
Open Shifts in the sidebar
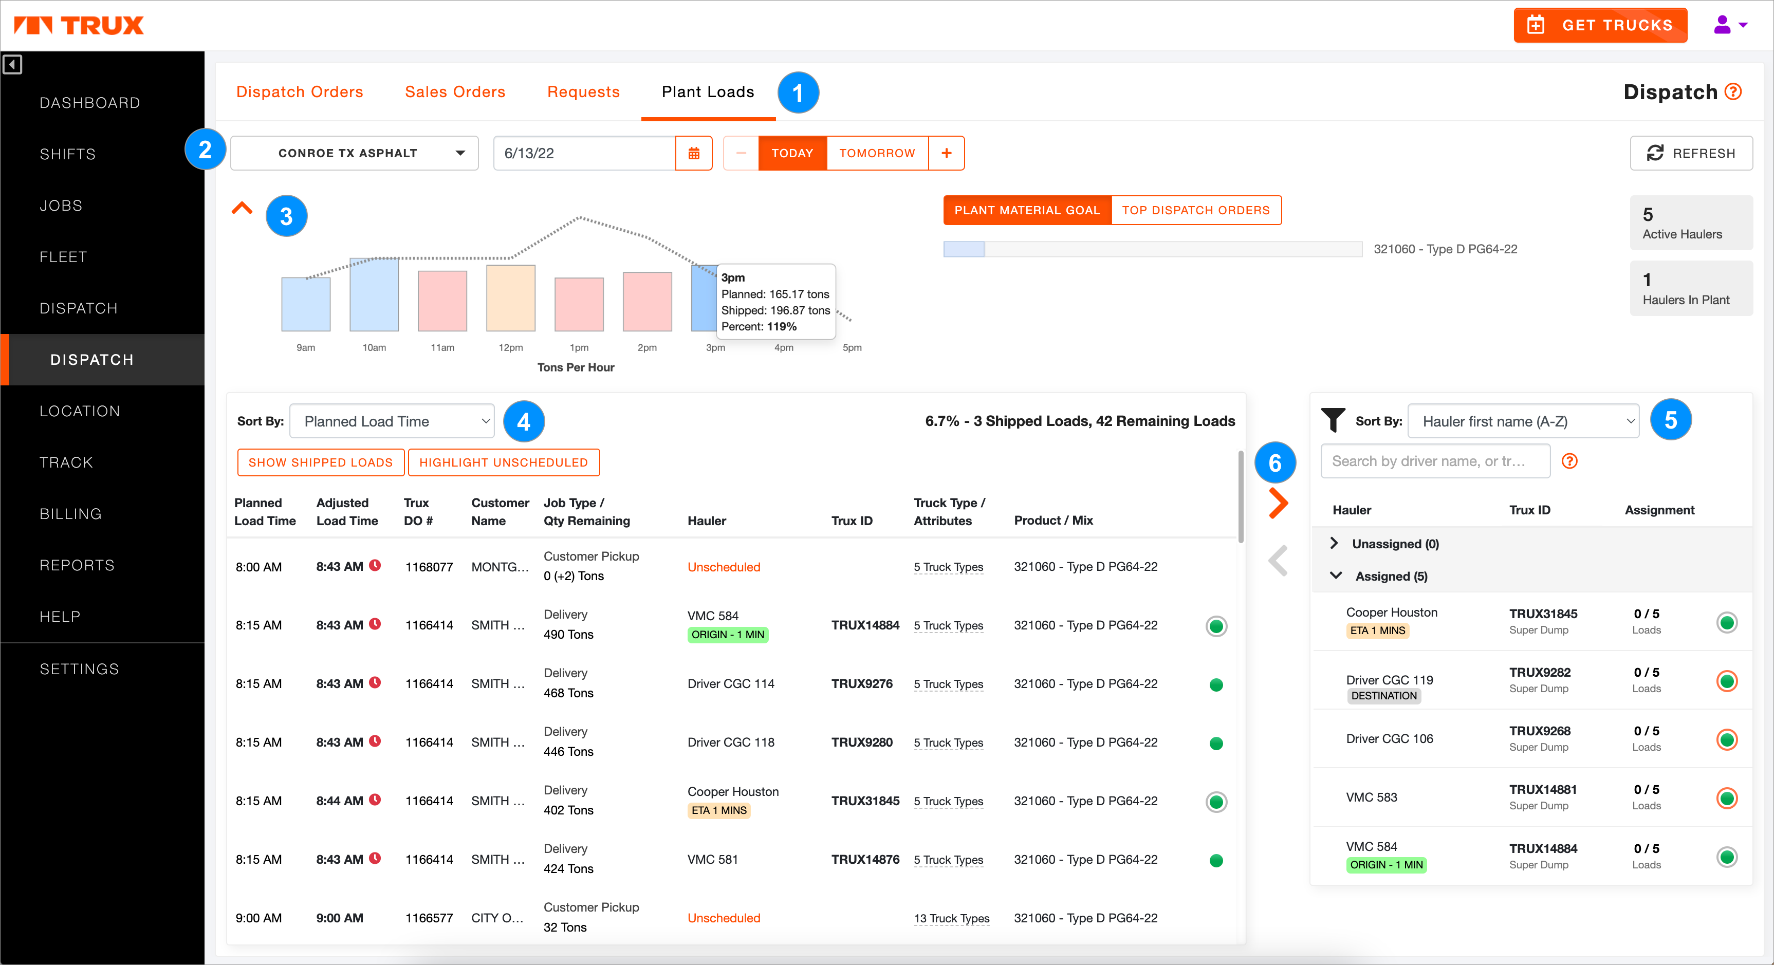67,154
